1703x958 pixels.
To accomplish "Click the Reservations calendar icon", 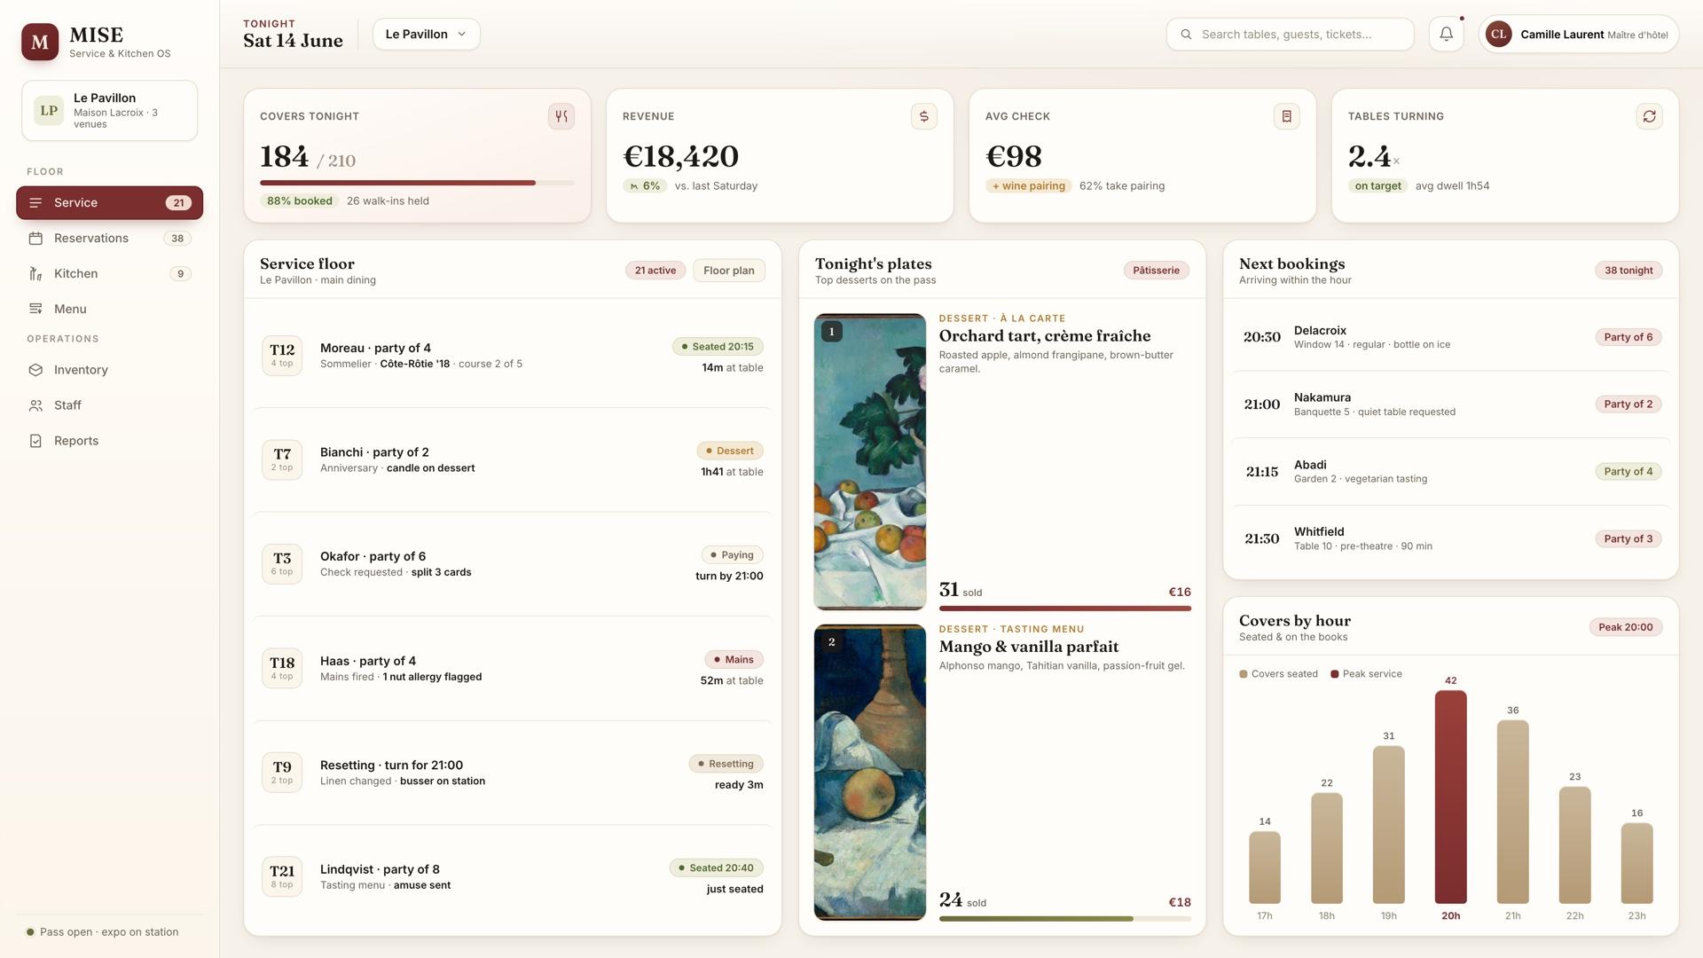I will pyautogui.click(x=35, y=239).
